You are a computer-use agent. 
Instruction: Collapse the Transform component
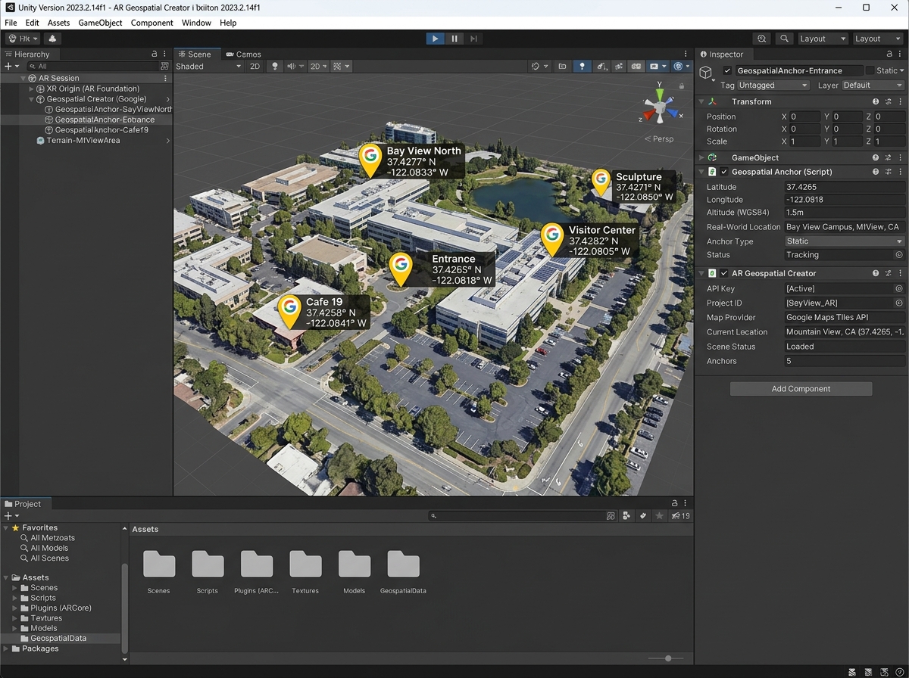[701, 101]
